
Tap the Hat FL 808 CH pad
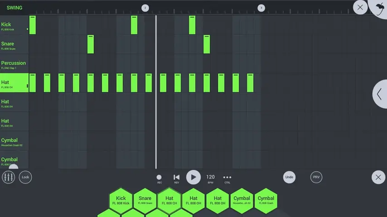(169, 200)
